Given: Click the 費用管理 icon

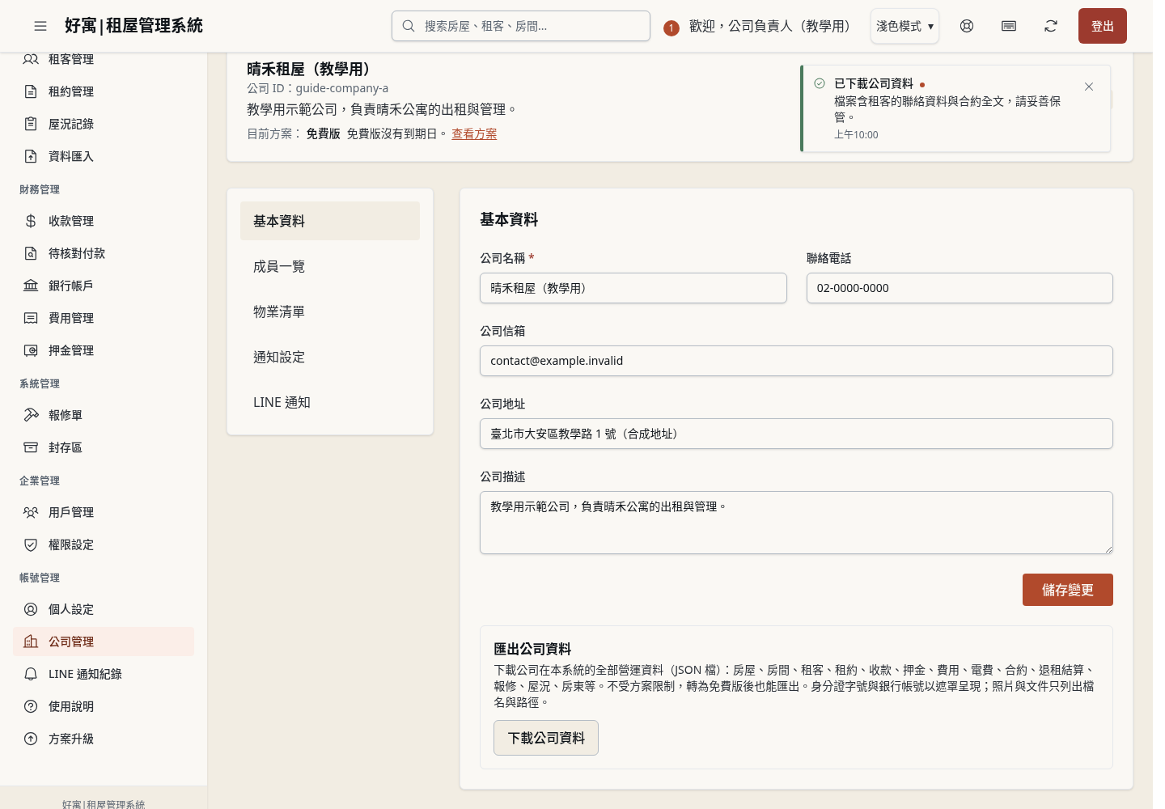Looking at the screenshot, I should click(31, 318).
